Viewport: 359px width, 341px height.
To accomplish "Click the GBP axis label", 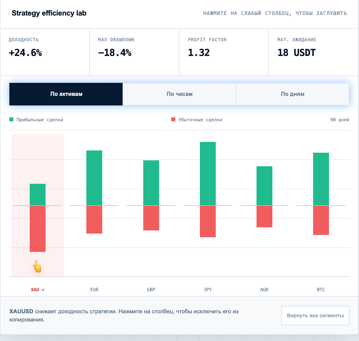I will click(151, 290).
